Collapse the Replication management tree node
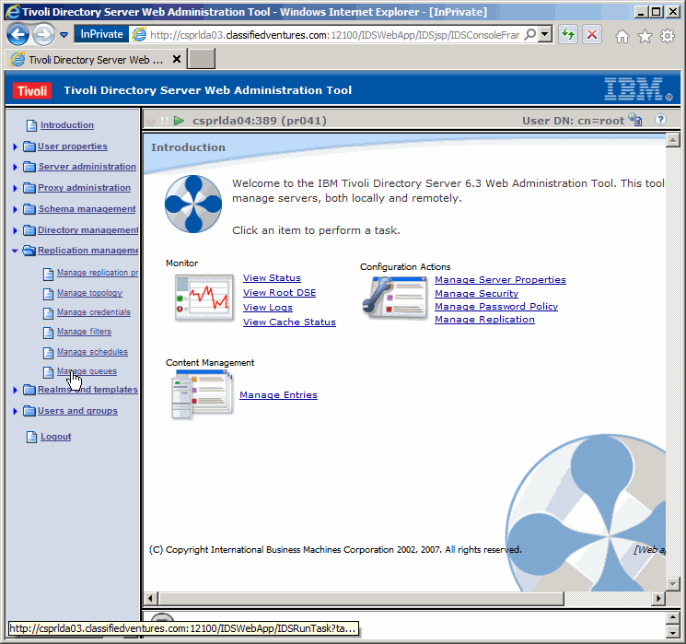Viewport: 686px width, 644px height. point(16,251)
